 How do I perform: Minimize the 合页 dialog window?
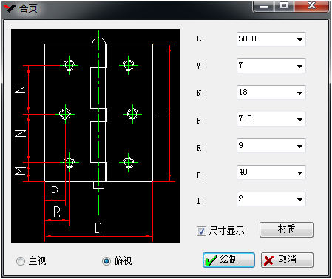[263, 7]
